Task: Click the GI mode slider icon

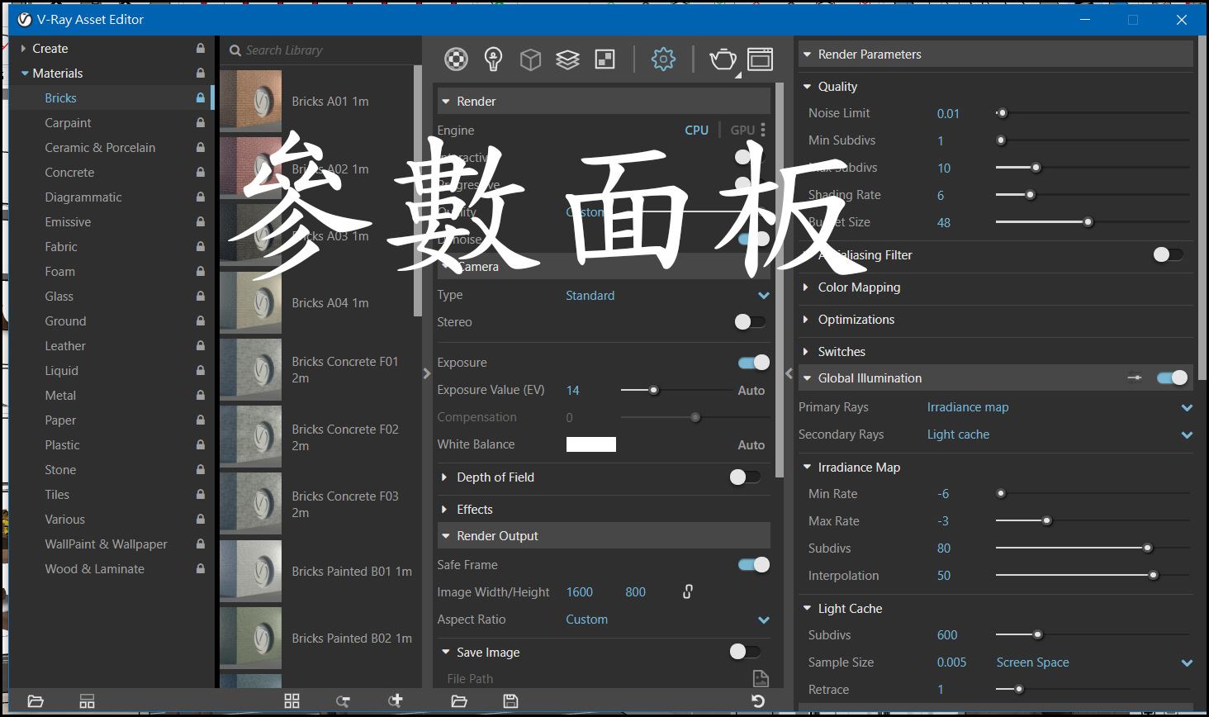Action: tap(1135, 377)
